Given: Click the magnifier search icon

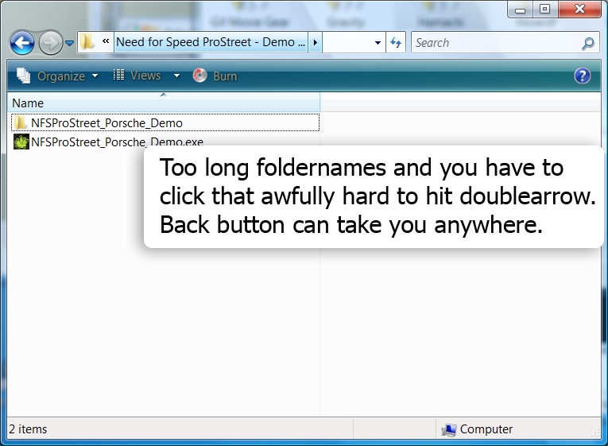Looking at the screenshot, I should (588, 44).
